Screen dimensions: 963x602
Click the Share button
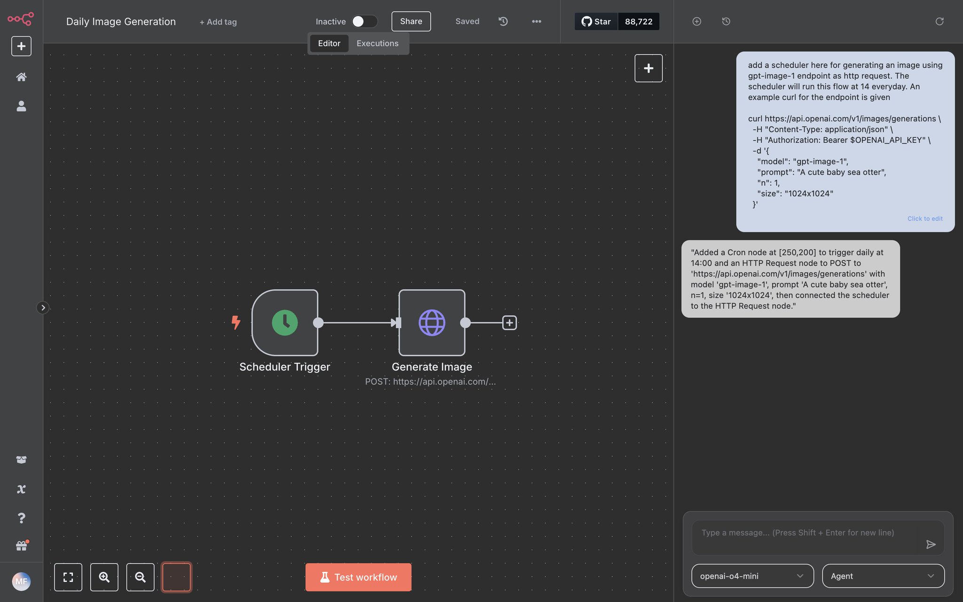pyautogui.click(x=411, y=21)
